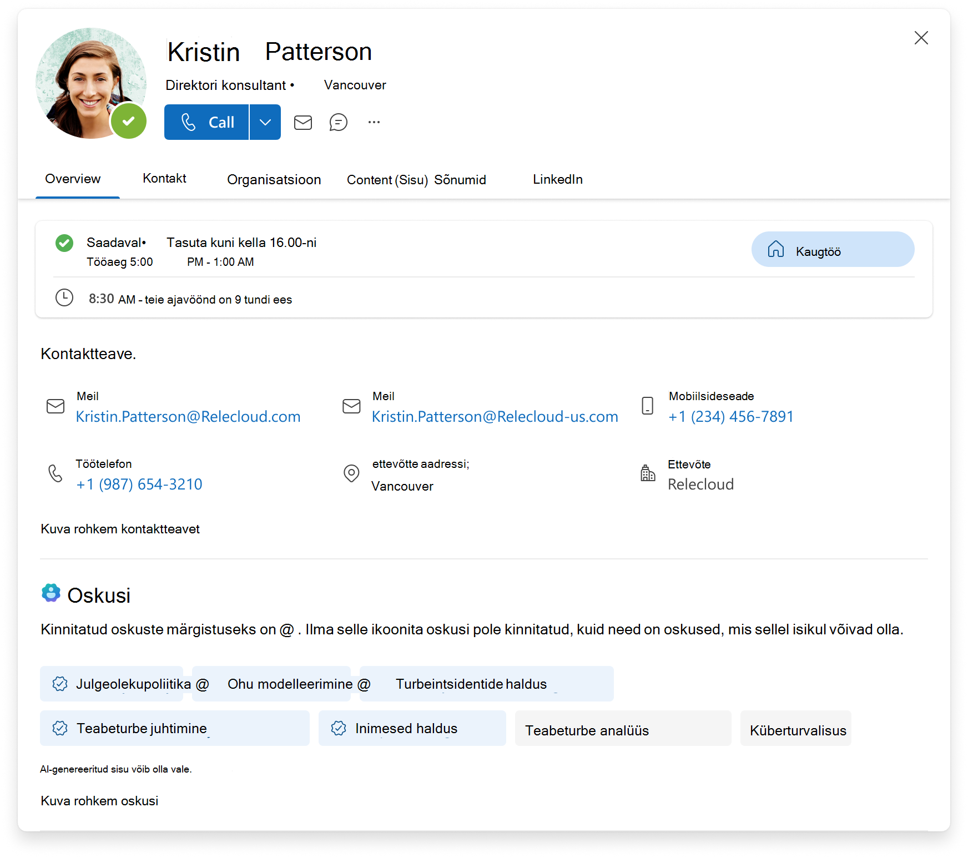The width and height of the screenshot is (968, 858).
Task: Open the LinkedIn tab
Action: pos(558,179)
